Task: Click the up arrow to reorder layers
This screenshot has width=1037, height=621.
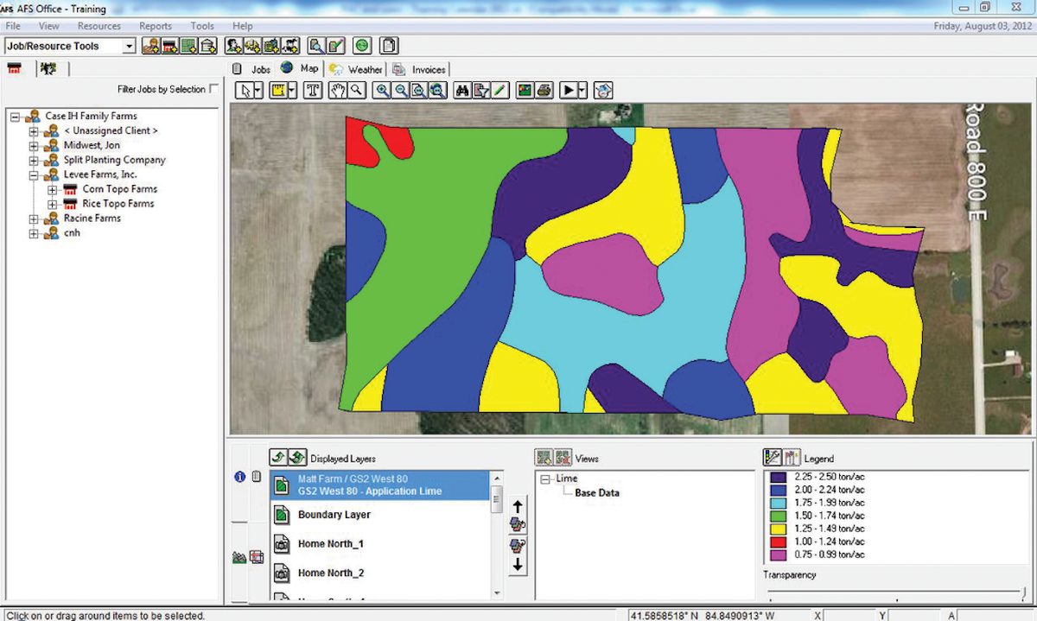Action: click(x=516, y=507)
